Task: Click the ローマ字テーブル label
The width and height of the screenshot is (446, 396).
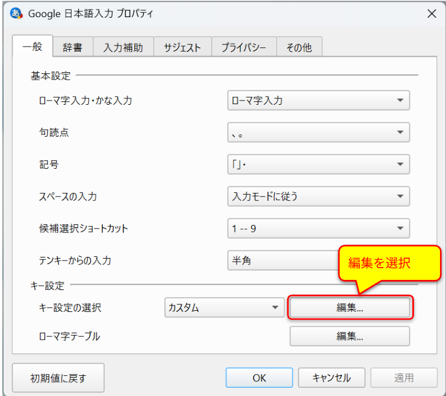Action: click(x=69, y=336)
